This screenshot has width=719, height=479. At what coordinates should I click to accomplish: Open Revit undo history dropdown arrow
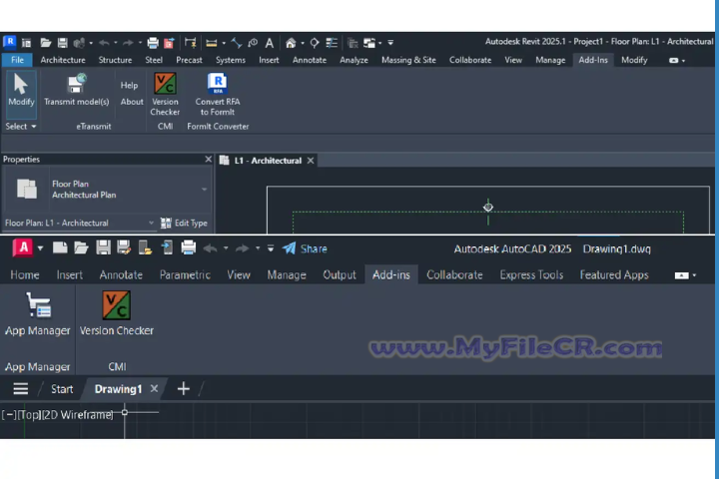(x=115, y=43)
